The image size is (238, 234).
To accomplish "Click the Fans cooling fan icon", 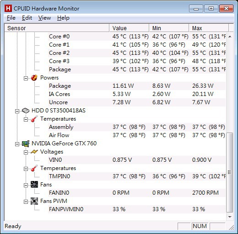I will (x=34, y=185).
